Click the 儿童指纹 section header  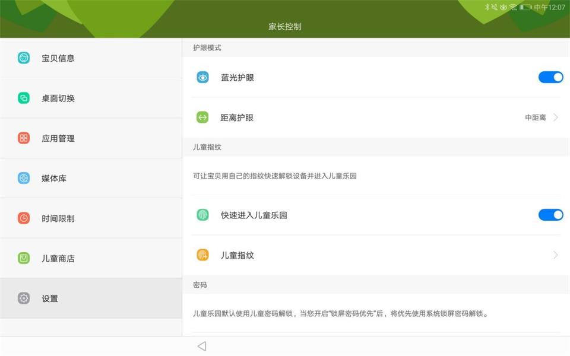[x=207, y=147]
